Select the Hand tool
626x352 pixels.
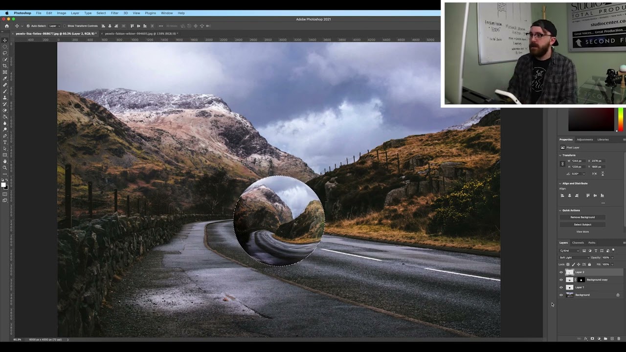point(5,161)
